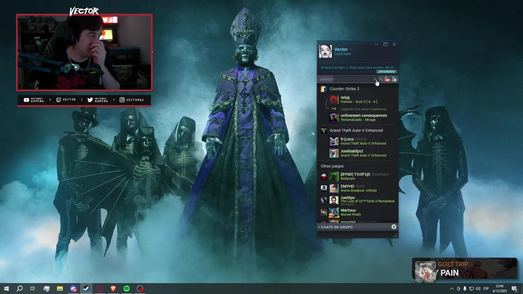Screen dimensions: 523x294
Task: Click the GUILT TRIP now-playing widget
Action: 465,269
